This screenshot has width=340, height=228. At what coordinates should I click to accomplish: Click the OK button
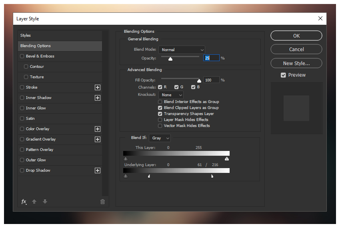[x=296, y=36]
